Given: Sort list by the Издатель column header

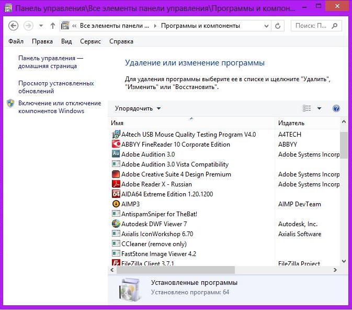Looking at the screenshot, I should tap(291, 123).
